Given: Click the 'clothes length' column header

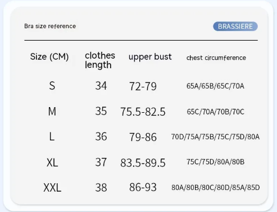Looking at the screenshot, I should click(100, 60).
